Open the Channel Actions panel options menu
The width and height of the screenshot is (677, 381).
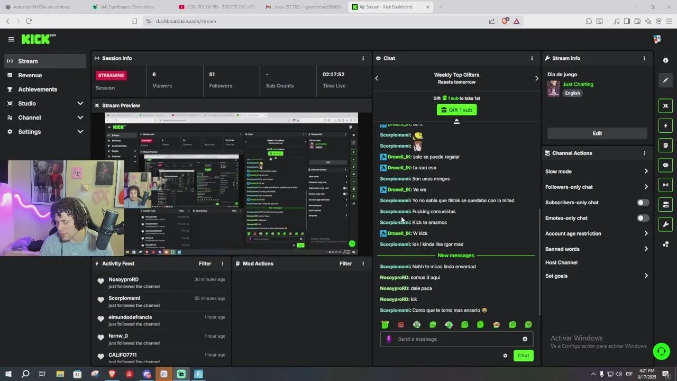pos(644,153)
